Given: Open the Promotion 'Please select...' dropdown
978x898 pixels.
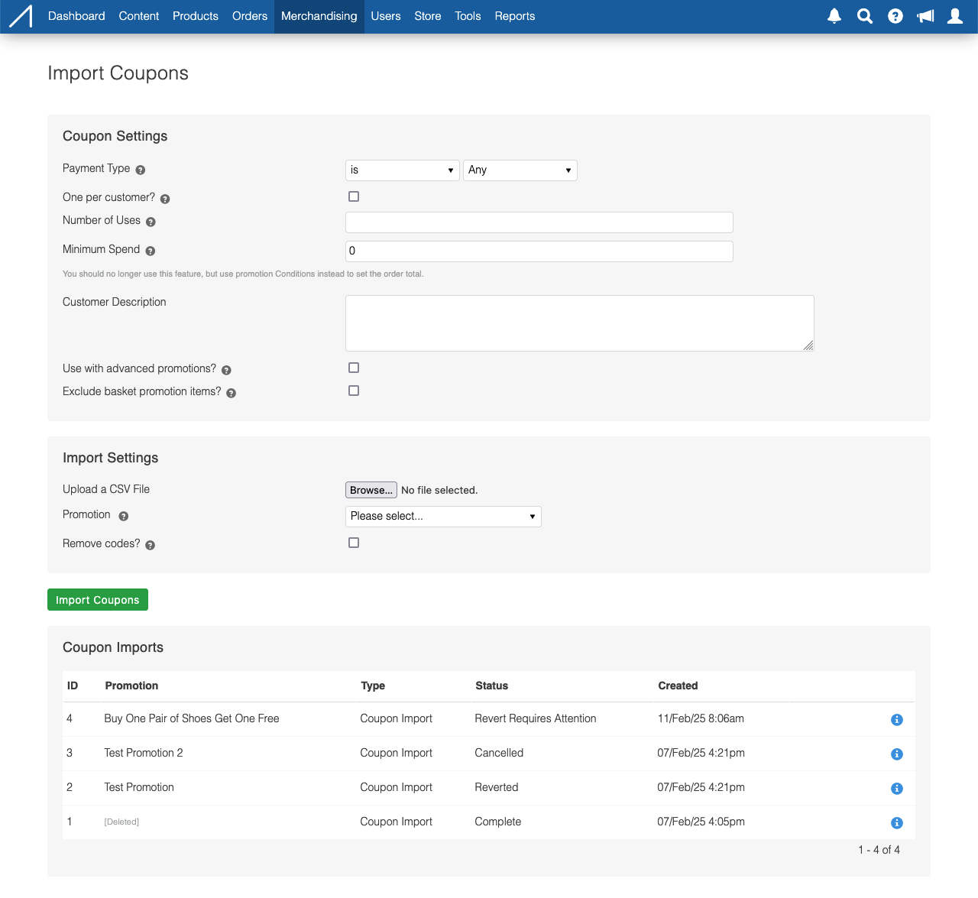Looking at the screenshot, I should click(443, 517).
